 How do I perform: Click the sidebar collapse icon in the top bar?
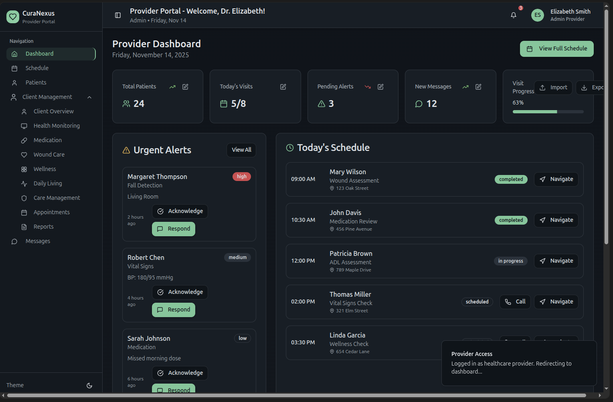pos(117,15)
